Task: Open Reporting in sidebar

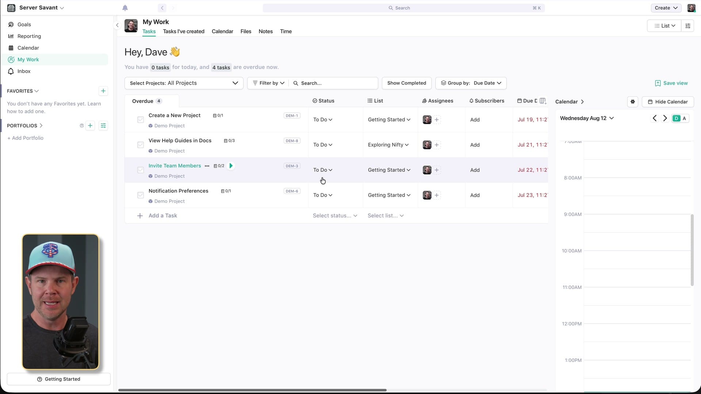Action: (x=29, y=36)
